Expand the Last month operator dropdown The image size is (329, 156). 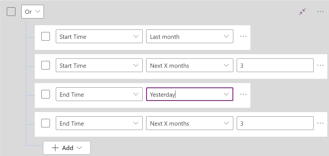pyautogui.click(x=189, y=37)
